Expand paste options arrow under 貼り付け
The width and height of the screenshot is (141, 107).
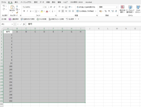[12, 12]
